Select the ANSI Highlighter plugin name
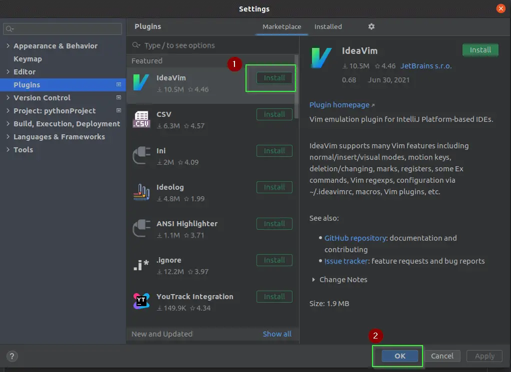 point(186,224)
